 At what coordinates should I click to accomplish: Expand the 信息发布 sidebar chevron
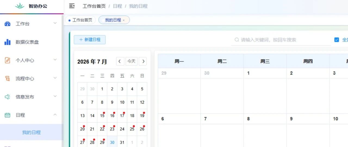(55, 96)
